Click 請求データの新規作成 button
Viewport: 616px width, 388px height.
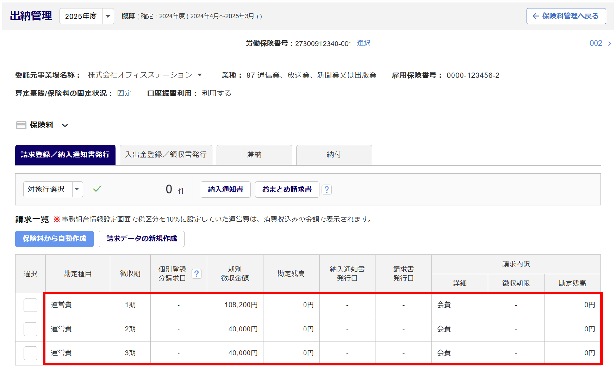[x=141, y=239]
